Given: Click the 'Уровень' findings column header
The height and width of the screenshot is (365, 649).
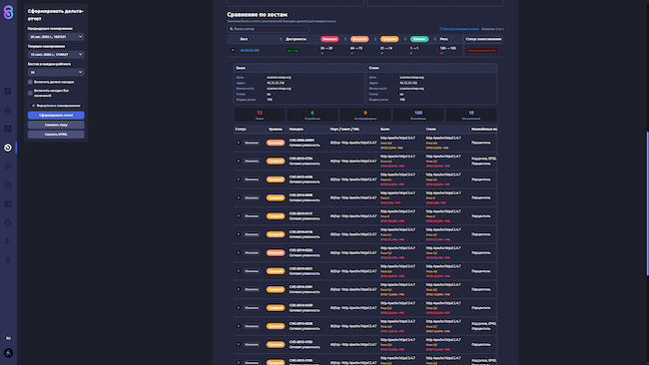Looking at the screenshot, I should click(x=276, y=129).
